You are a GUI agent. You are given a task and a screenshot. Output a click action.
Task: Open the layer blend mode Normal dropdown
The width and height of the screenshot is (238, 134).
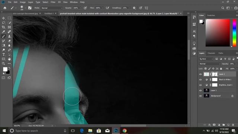pyautogui.click(x=210, y=64)
